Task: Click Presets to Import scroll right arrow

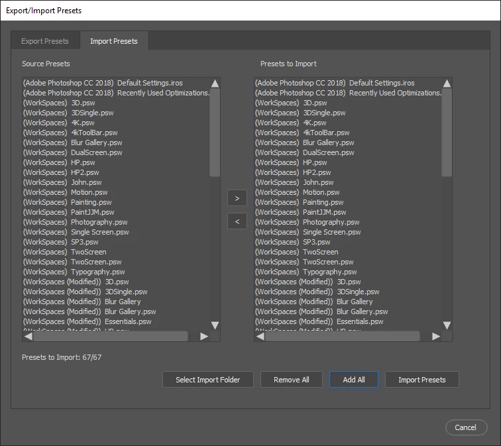Action: coord(436,336)
